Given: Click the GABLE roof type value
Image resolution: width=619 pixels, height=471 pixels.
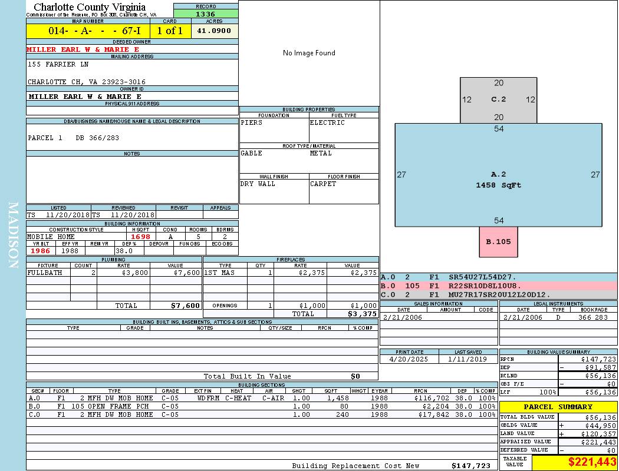Looking at the screenshot, I should 252,153.
